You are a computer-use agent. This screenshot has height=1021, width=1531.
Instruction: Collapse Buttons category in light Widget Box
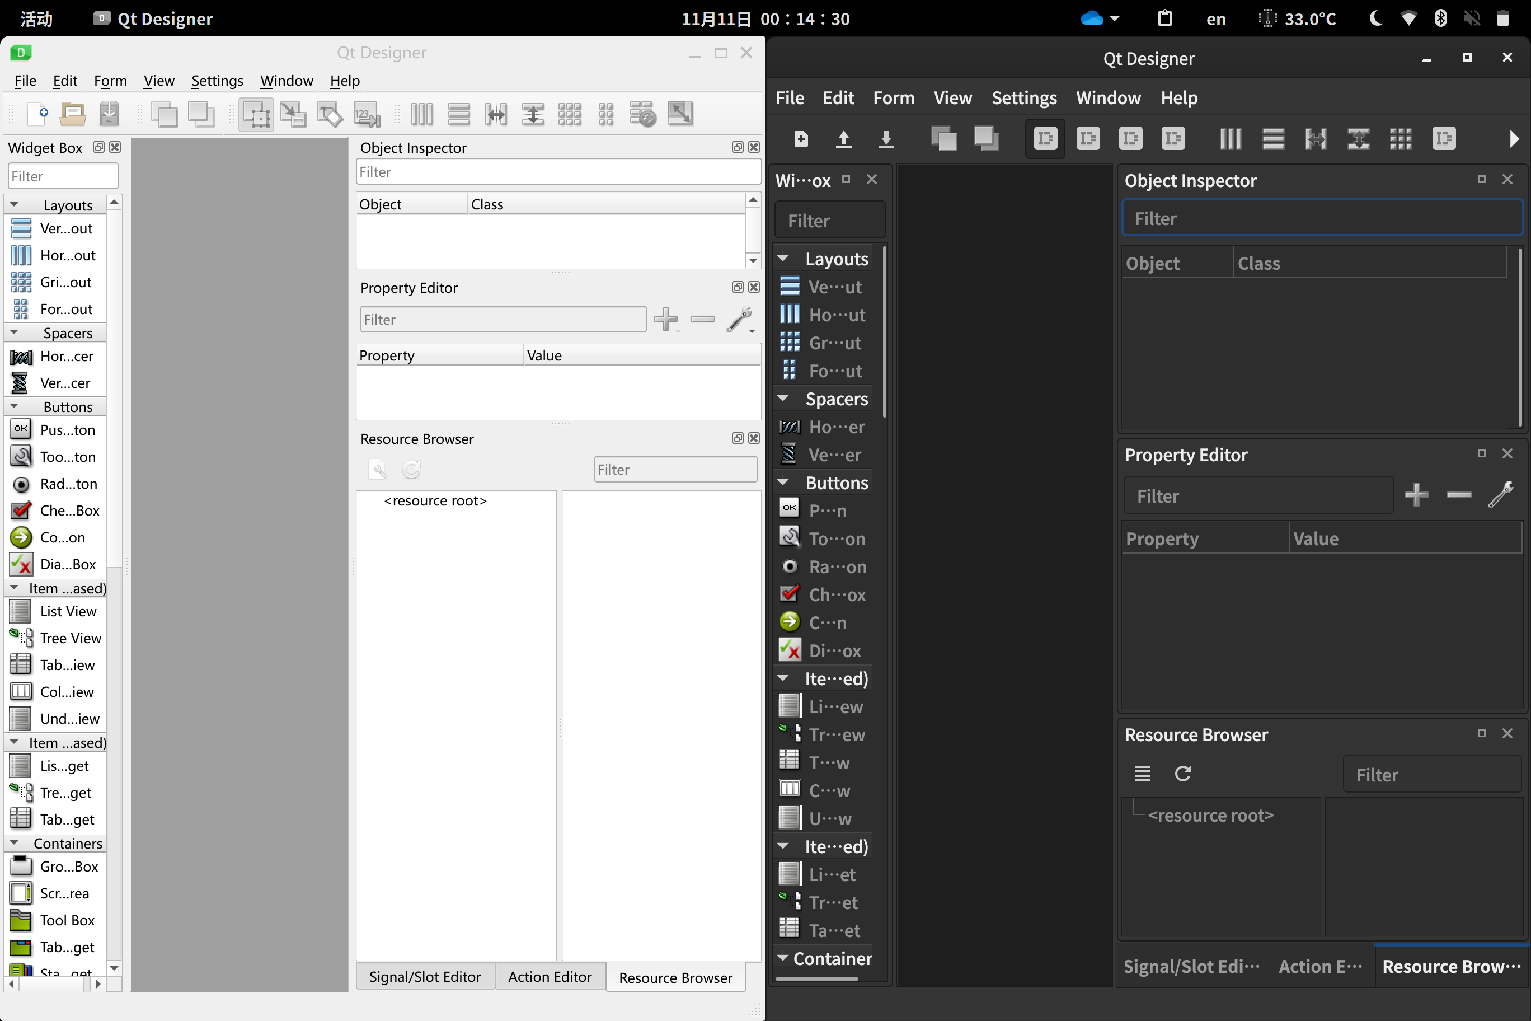[x=15, y=406]
